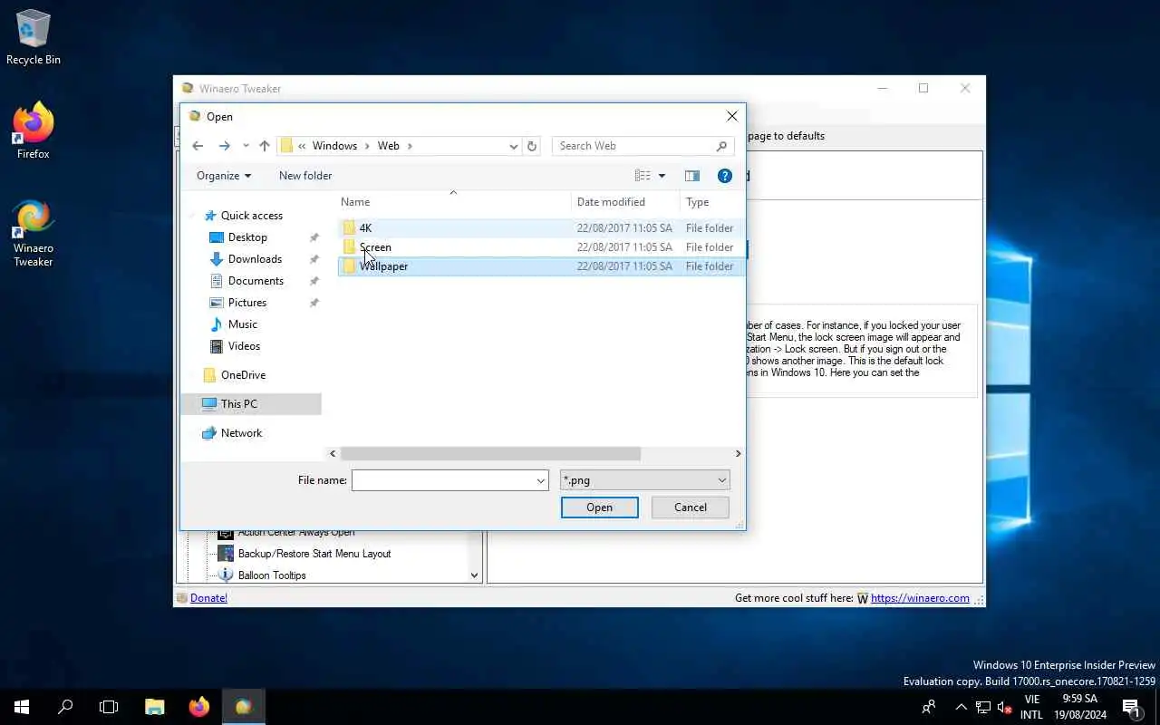The image size is (1160, 725).
Task: Sort by Date modified column
Action: pos(625,202)
